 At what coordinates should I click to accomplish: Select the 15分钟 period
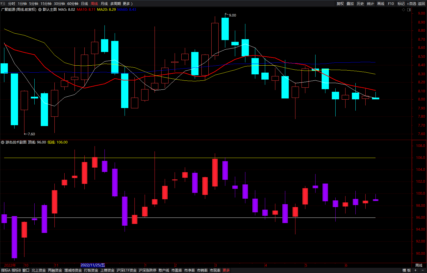coord(46,3)
